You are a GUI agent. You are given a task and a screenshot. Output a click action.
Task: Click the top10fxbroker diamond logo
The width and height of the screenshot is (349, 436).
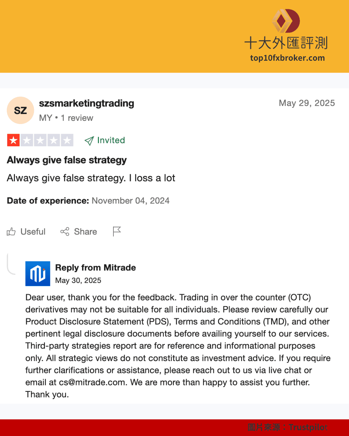tap(286, 21)
